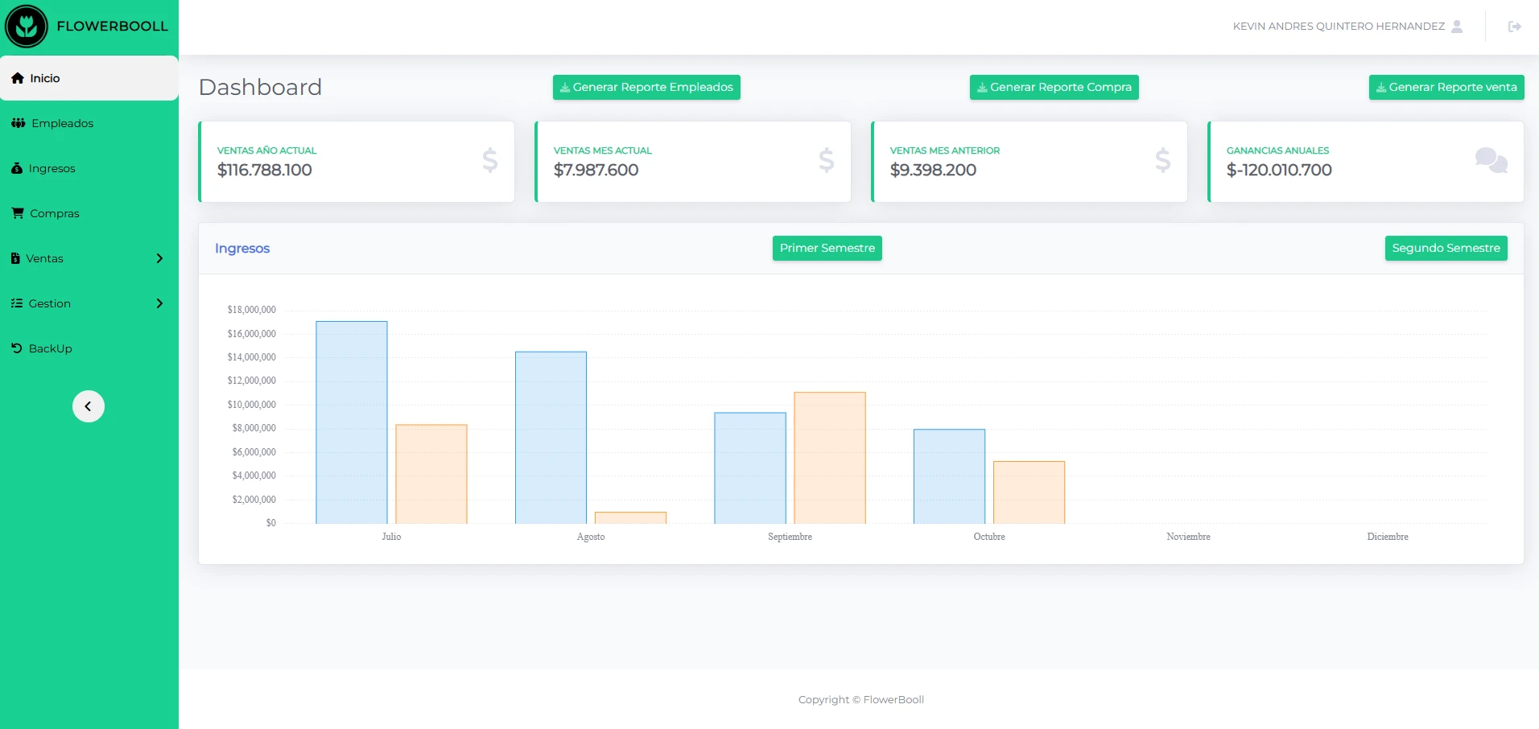Click the shopping cart icon beside Compras
The width and height of the screenshot is (1539, 729).
(x=18, y=213)
